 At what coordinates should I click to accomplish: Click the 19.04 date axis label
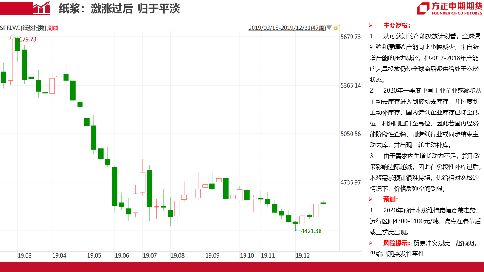(x=59, y=256)
